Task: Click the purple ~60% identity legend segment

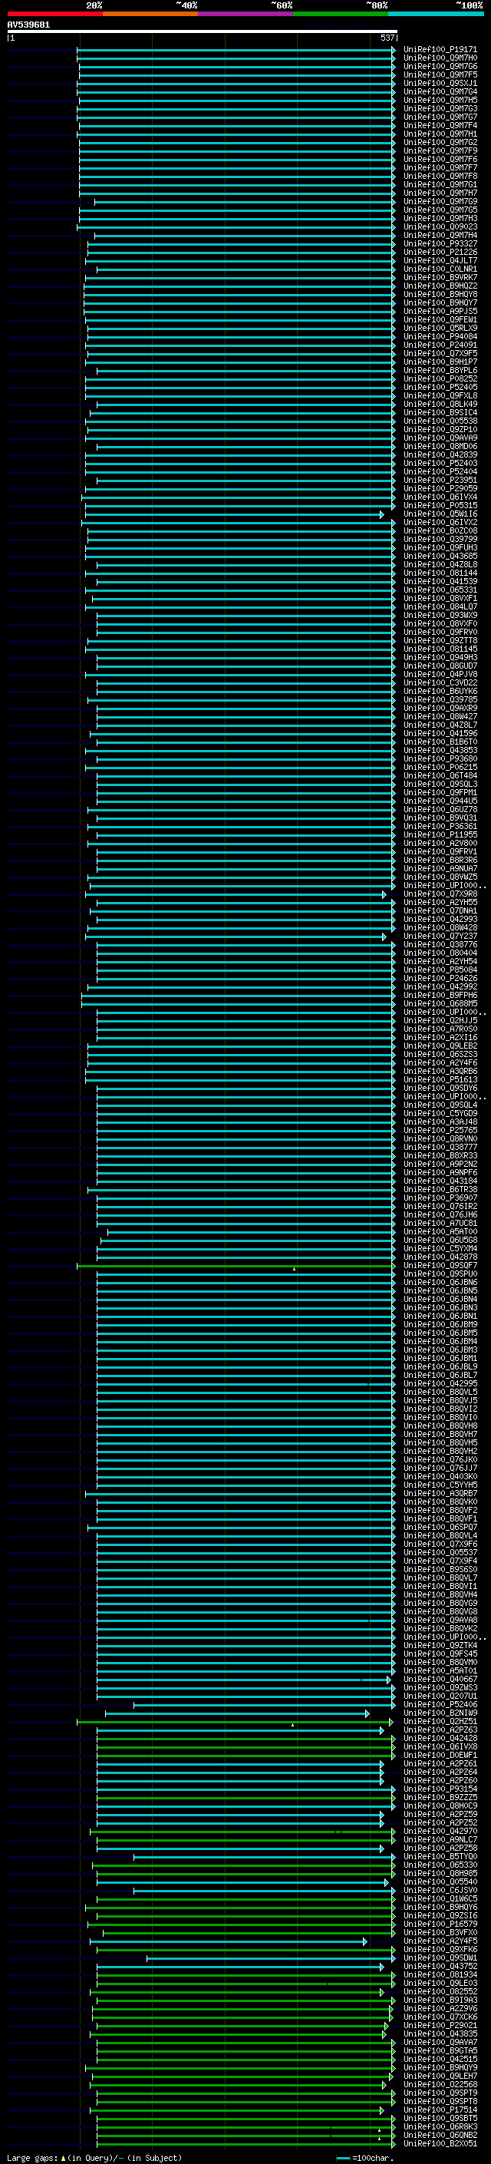Action: (246, 14)
